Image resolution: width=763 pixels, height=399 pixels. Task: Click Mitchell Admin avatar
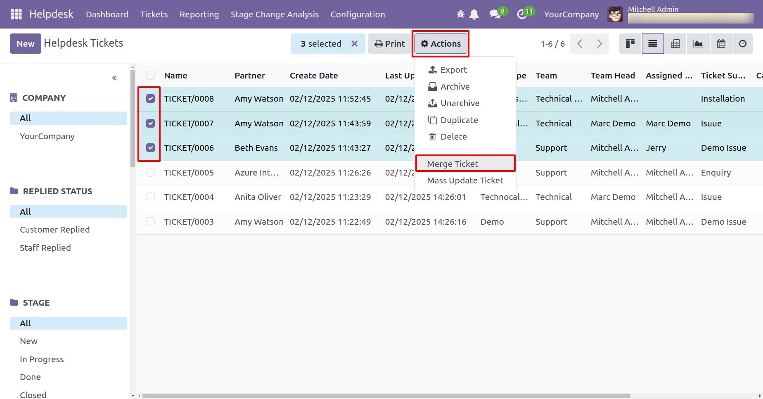click(x=615, y=14)
